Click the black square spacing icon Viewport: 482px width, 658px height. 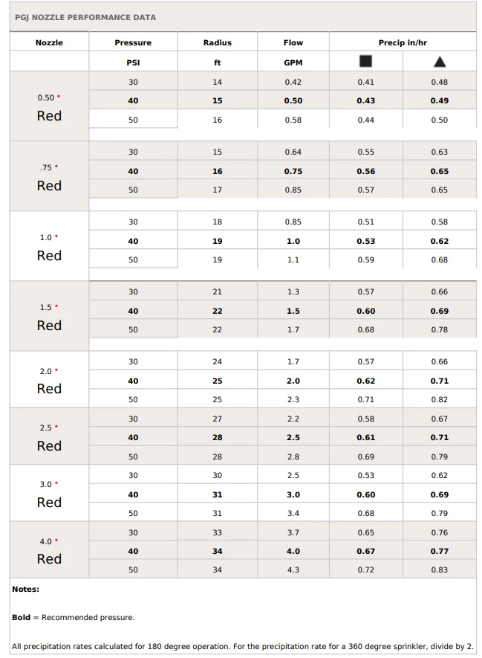coord(365,61)
